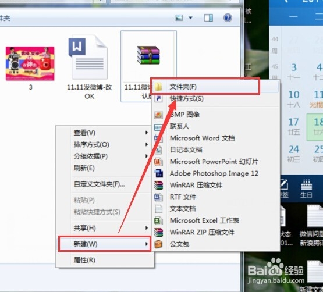Select date 10 in the calendar widget

(294, 99)
